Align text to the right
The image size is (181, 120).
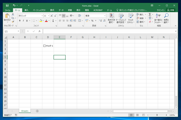tap(67, 21)
